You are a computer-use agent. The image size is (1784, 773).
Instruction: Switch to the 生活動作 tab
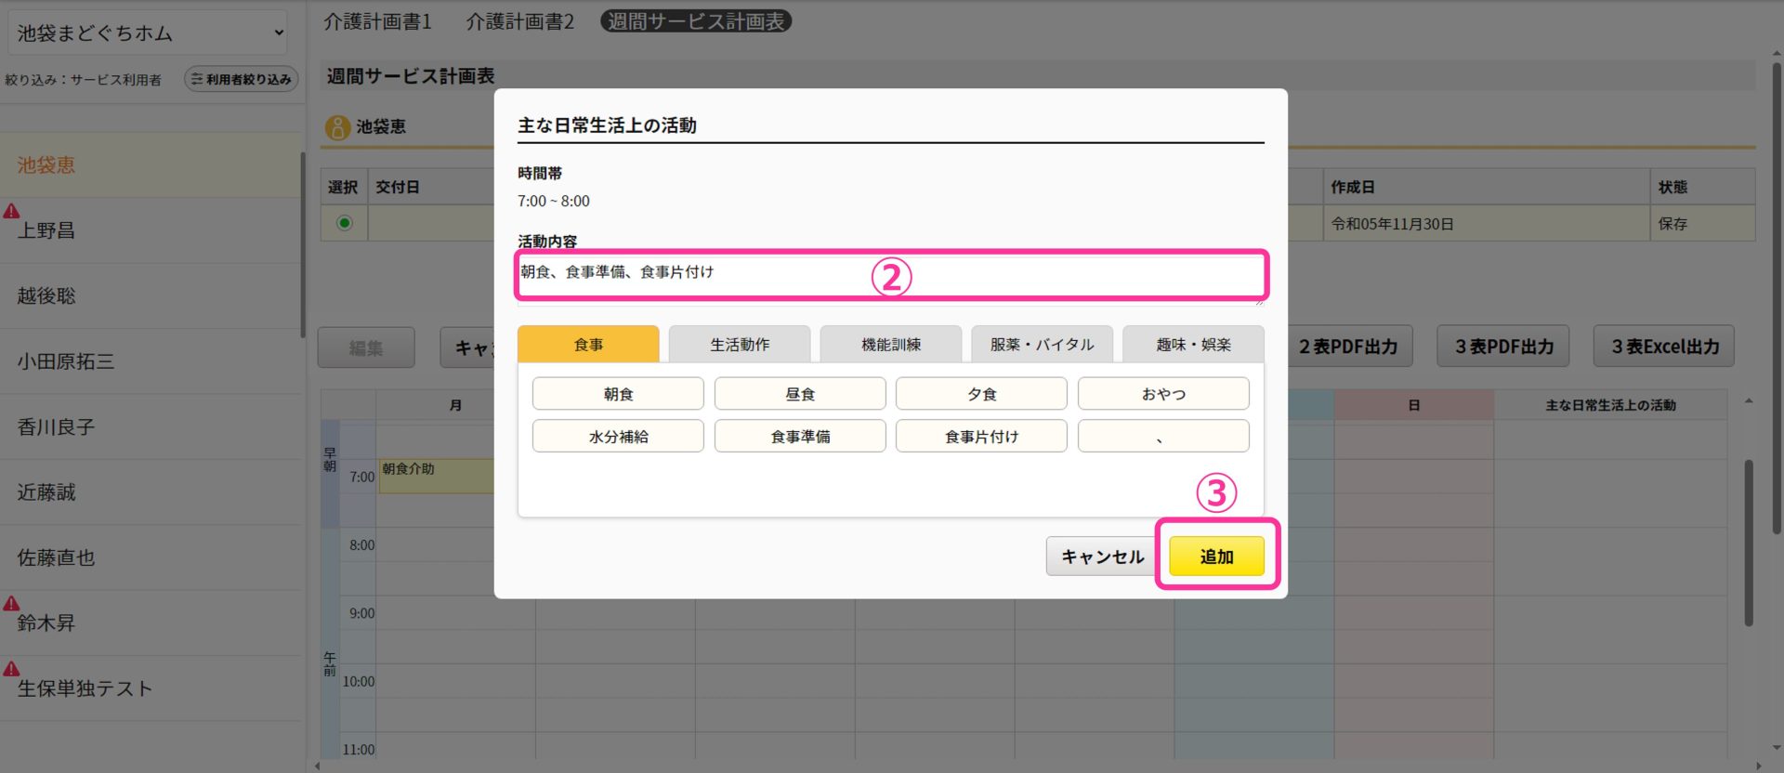(740, 345)
